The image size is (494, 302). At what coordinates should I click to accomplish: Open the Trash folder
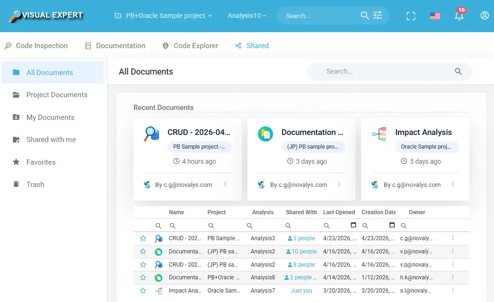point(53,185)
